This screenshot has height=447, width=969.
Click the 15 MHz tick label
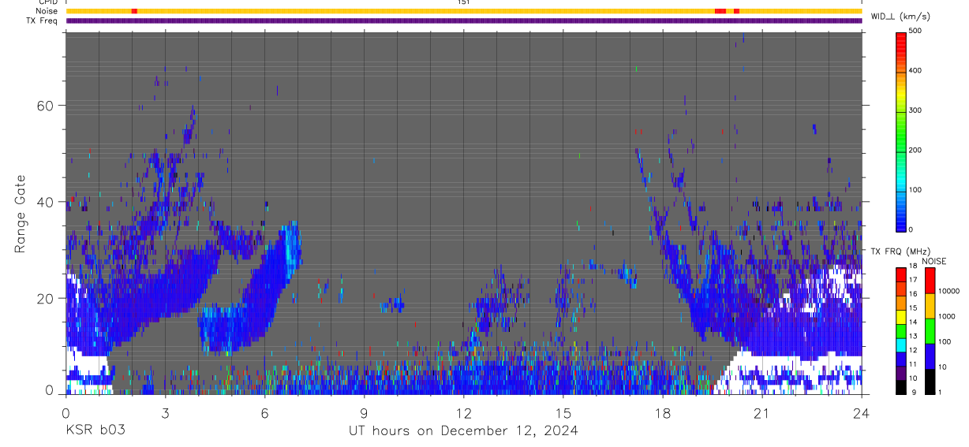(914, 307)
